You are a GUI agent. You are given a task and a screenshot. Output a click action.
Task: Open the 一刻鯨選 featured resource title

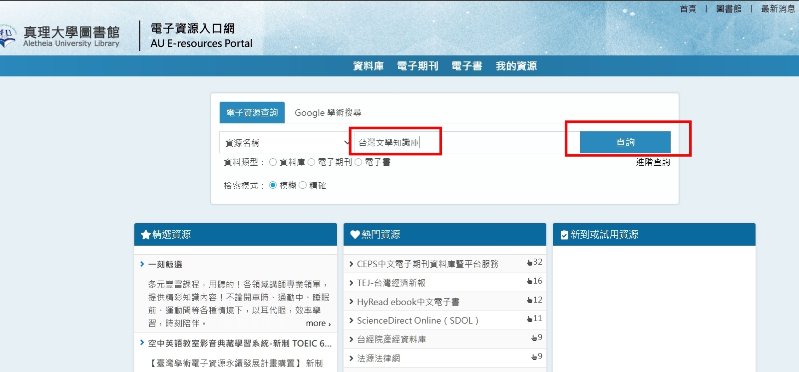tap(165, 265)
